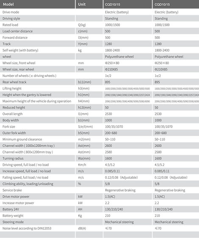Click the 'Reduced height' row label

(x=14, y=108)
